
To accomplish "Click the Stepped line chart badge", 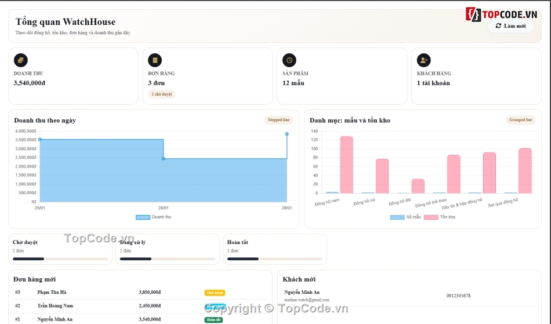I will pyautogui.click(x=278, y=120).
